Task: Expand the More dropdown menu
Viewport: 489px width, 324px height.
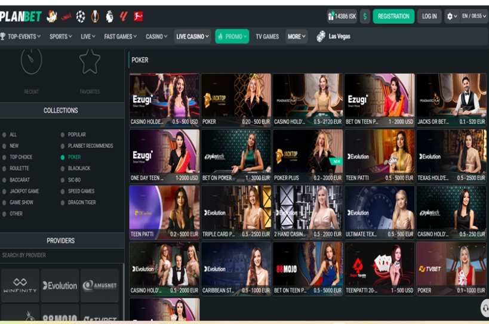Action: pos(296,36)
